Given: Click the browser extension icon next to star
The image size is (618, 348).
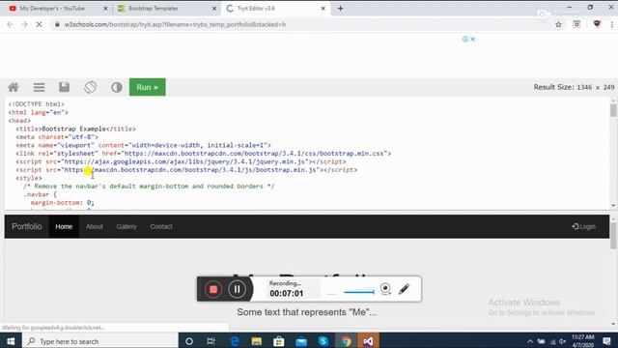Looking at the screenshot, I should click(576, 24).
